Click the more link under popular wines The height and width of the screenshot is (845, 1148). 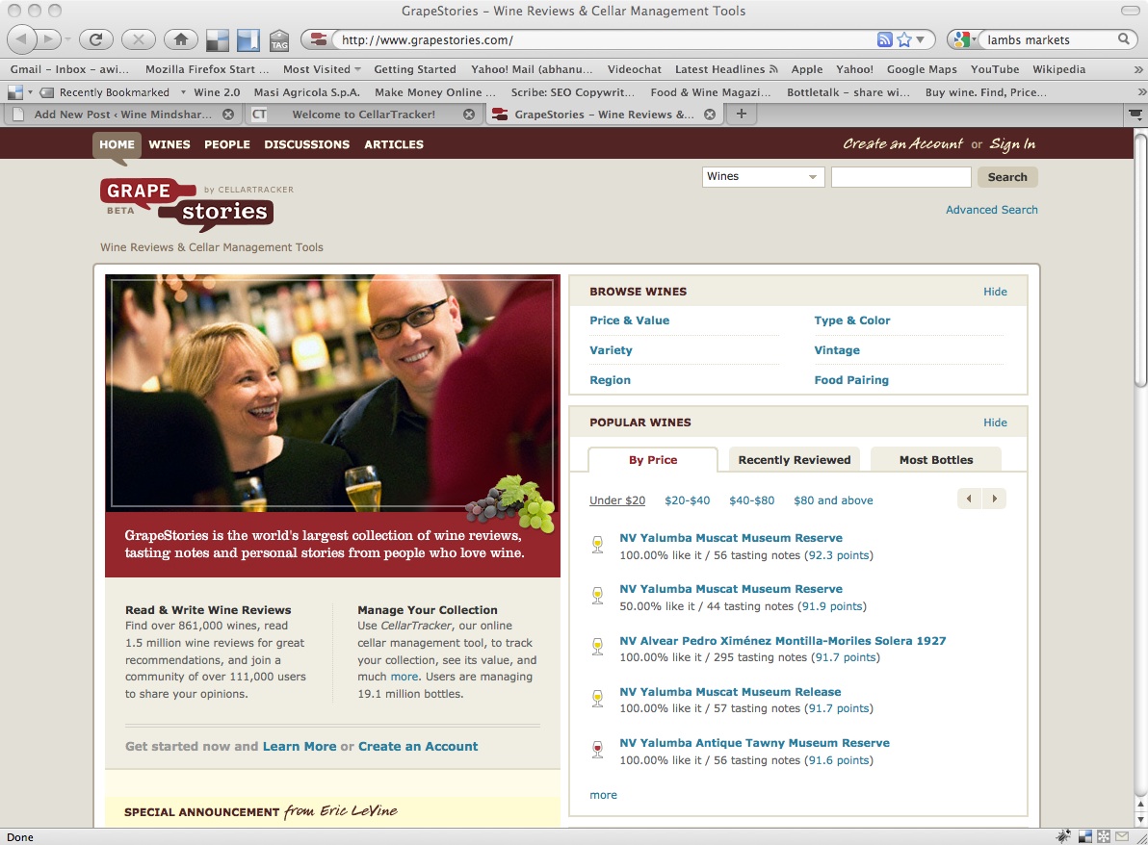click(603, 795)
